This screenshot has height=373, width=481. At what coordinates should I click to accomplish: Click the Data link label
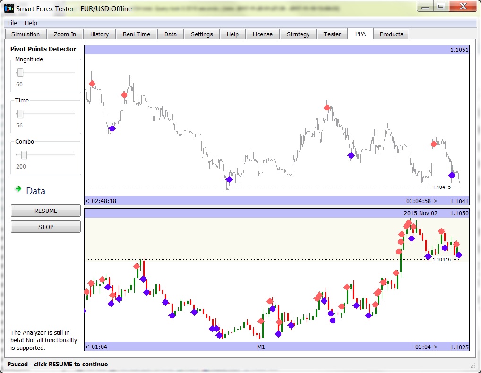pyautogui.click(x=35, y=191)
